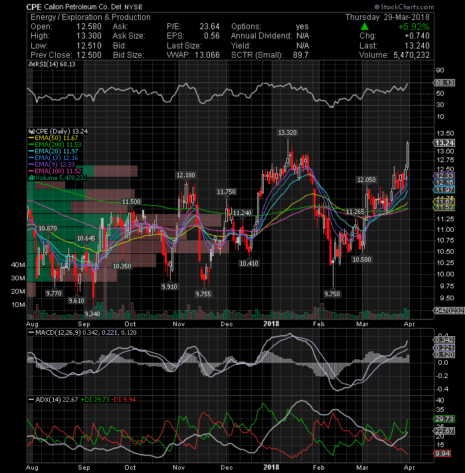The image size is (465, 473).
Task: Click the EMA(13) 12.16 legend entry
Action: click(56, 157)
